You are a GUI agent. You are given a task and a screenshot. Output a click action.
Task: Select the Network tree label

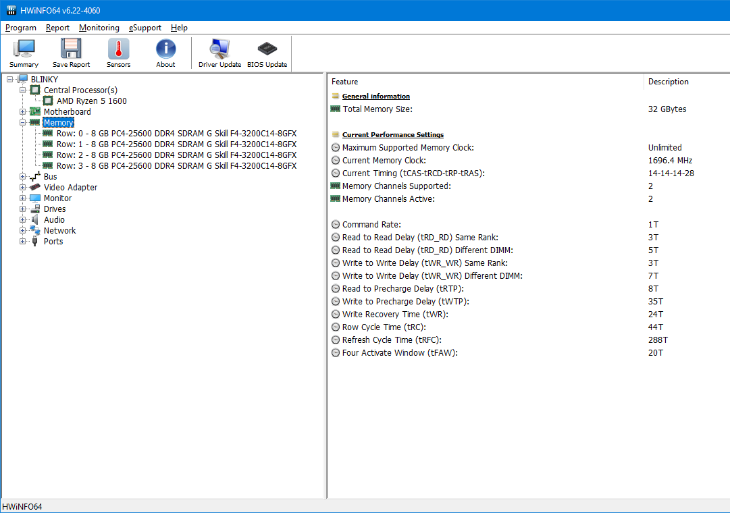[59, 230]
